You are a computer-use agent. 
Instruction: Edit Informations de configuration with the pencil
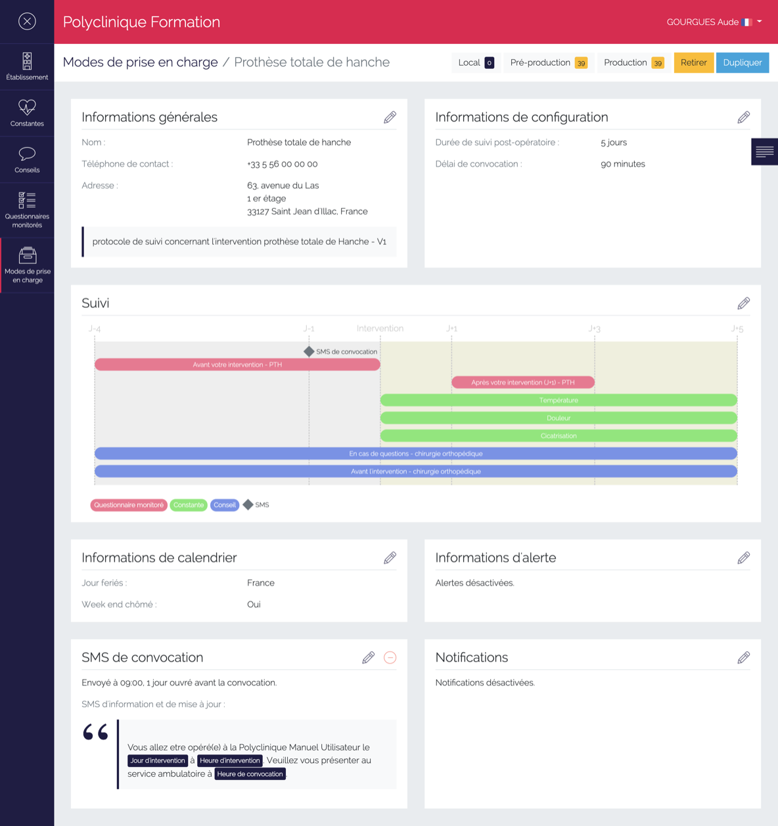743,118
